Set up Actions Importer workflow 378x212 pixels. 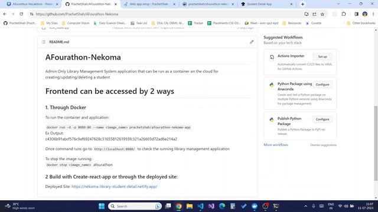[322, 57]
